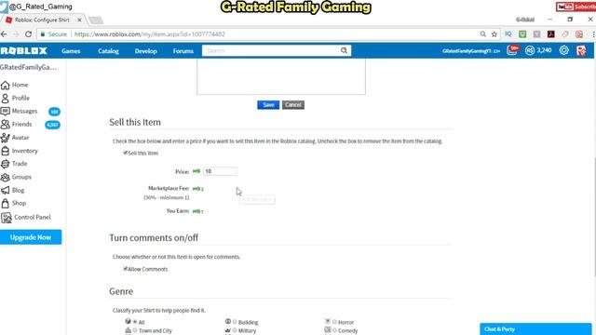Click the GRatedFamilyGamingYT username in the header
The width and height of the screenshot is (596, 335).
[471, 51]
